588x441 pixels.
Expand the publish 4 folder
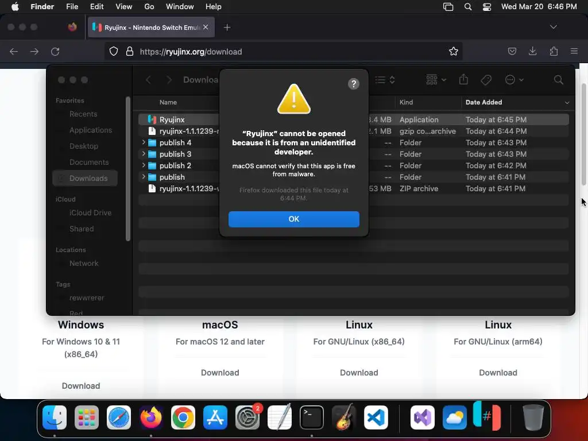pyautogui.click(x=143, y=142)
